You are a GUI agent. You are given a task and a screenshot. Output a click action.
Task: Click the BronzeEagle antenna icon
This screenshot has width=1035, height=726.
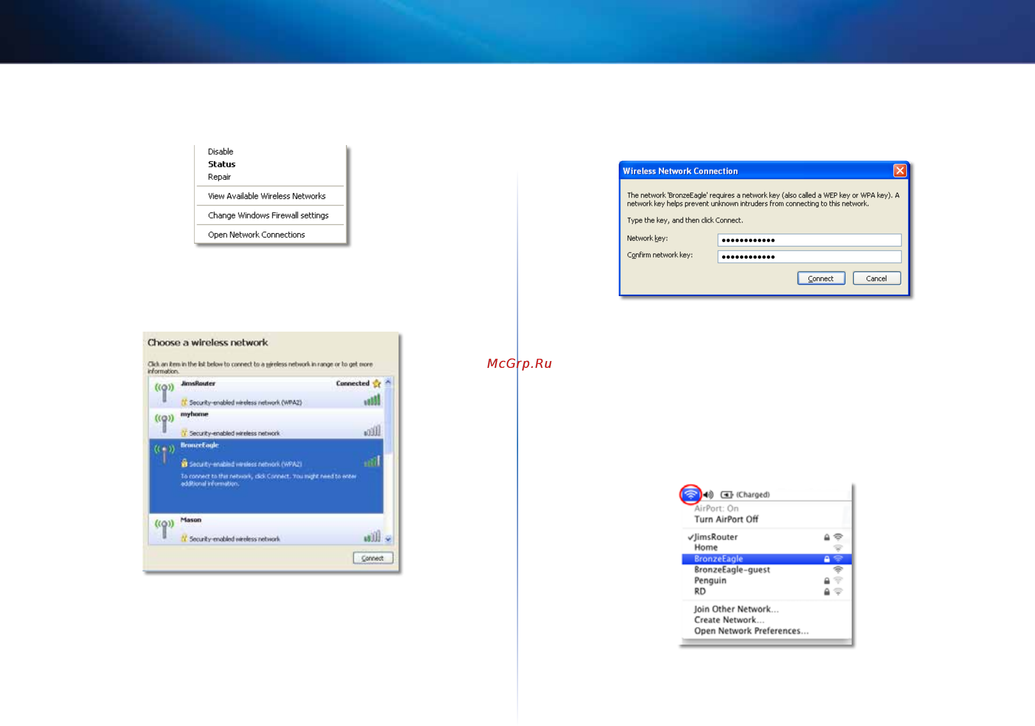click(164, 454)
